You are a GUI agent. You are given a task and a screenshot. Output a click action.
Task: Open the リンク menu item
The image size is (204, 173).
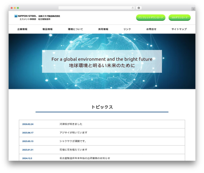click(x=127, y=29)
